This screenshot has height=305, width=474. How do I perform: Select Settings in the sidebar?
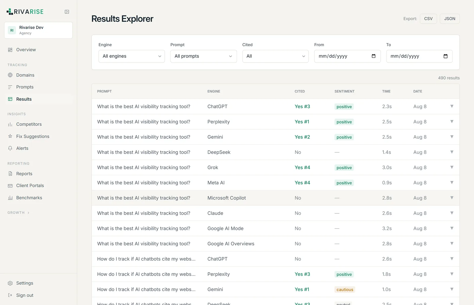39,283
